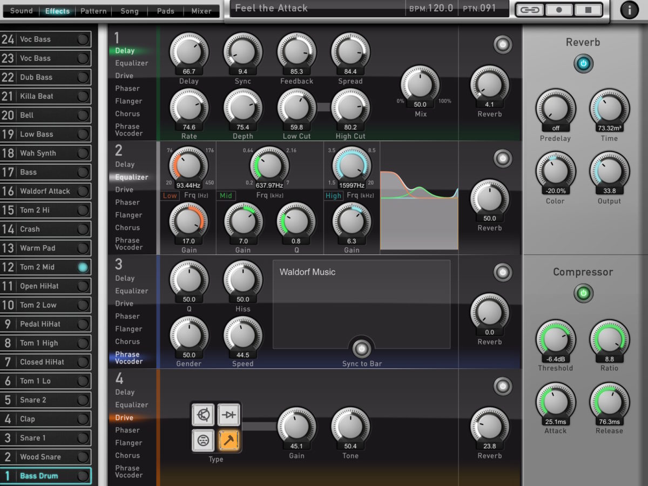648x486 pixels.
Task: Click the chain link sync icon
Action: pos(530,10)
